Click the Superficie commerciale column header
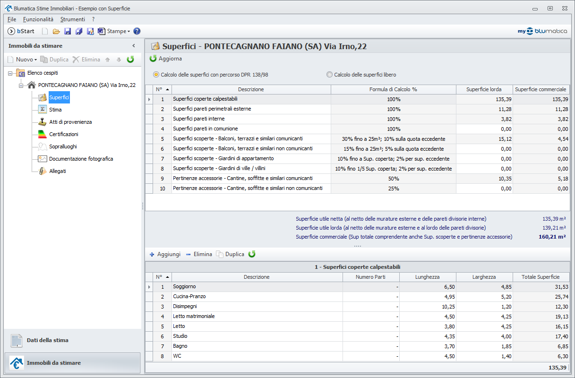Viewport: 575px width, 378px height. 541,89
